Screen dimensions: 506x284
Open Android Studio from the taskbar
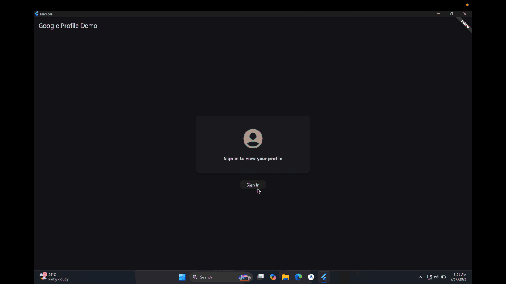311,277
